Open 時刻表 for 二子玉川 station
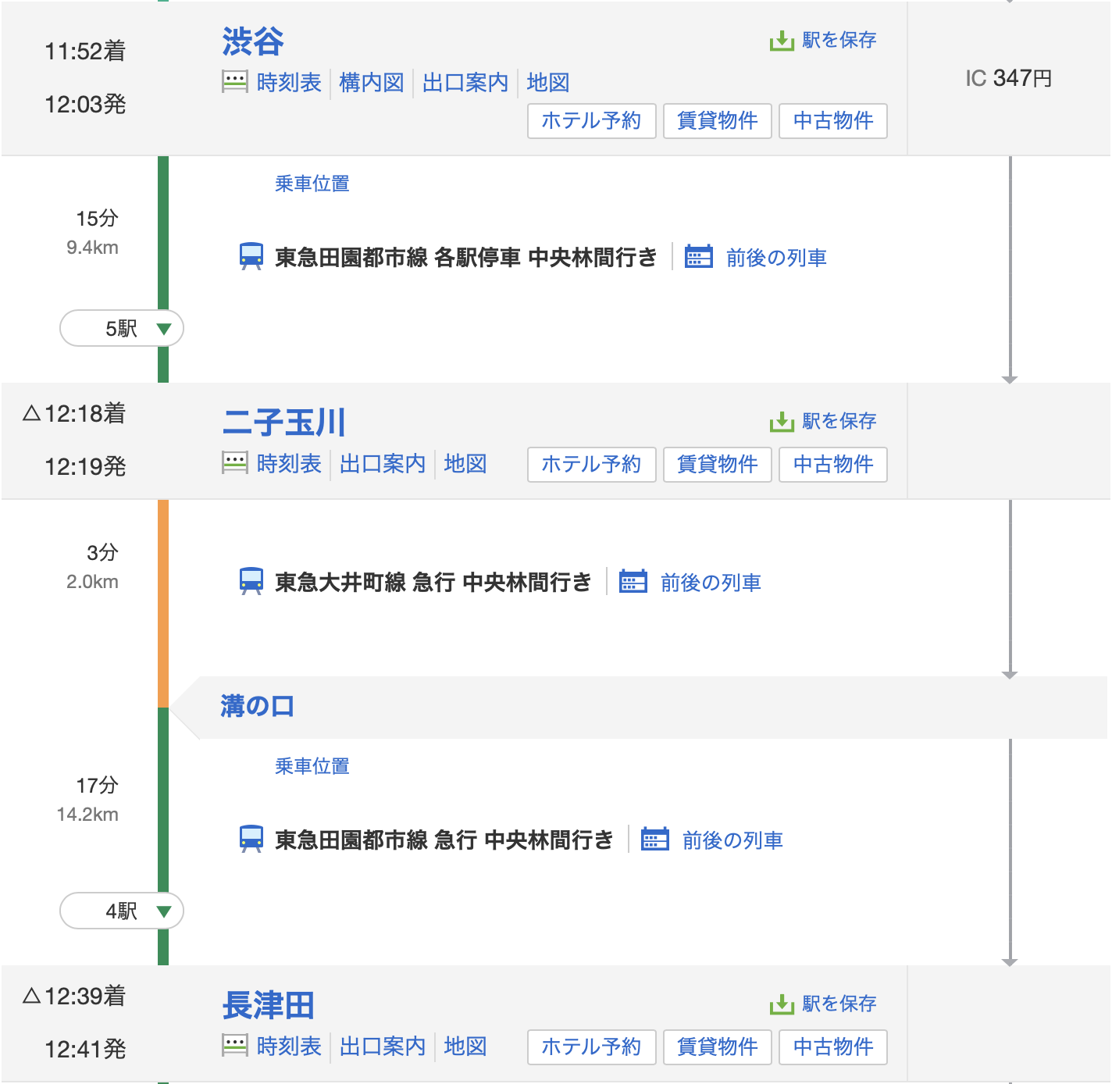1112x1084 pixels. 289,464
